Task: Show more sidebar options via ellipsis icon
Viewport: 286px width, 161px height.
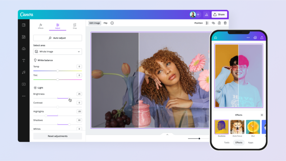Action: tap(24, 96)
